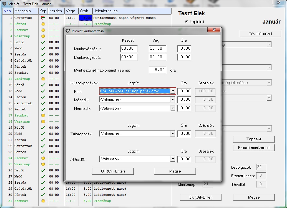Click the Munkavégzés 1 Kezdet time field

[x=129, y=49]
